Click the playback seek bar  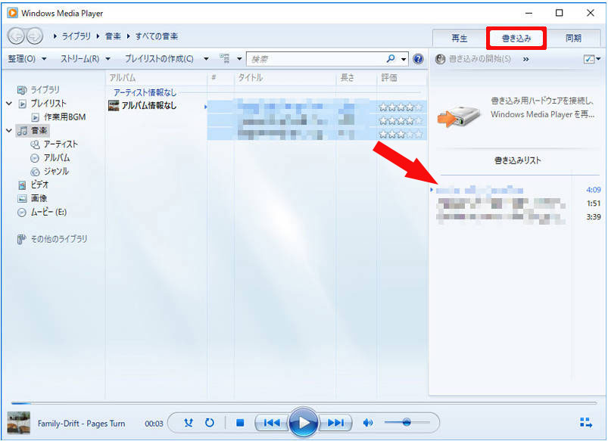[304, 403]
